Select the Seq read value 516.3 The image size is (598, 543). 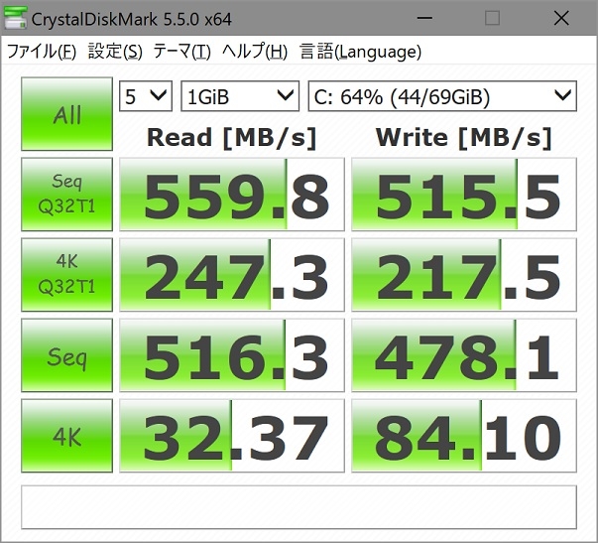point(232,355)
